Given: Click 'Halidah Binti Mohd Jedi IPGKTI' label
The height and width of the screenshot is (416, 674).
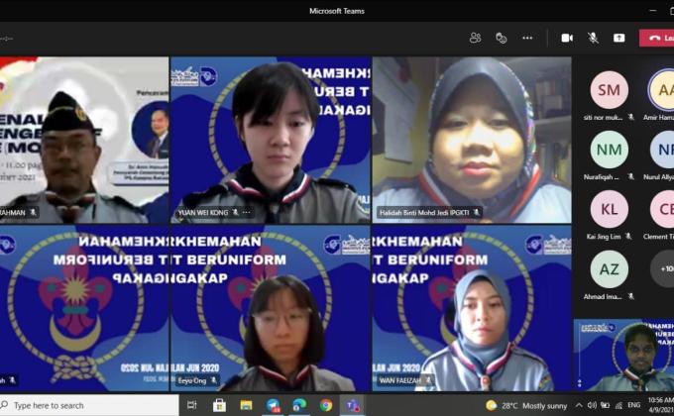Looking at the screenshot, I should pyautogui.click(x=424, y=212).
